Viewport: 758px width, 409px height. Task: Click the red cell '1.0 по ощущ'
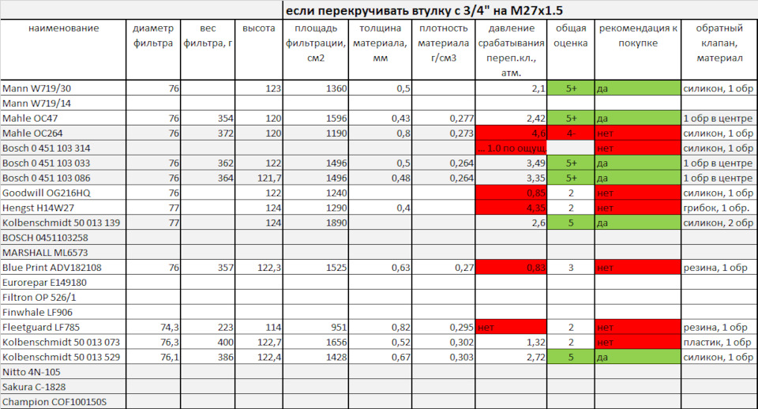pyautogui.click(x=511, y=148)
